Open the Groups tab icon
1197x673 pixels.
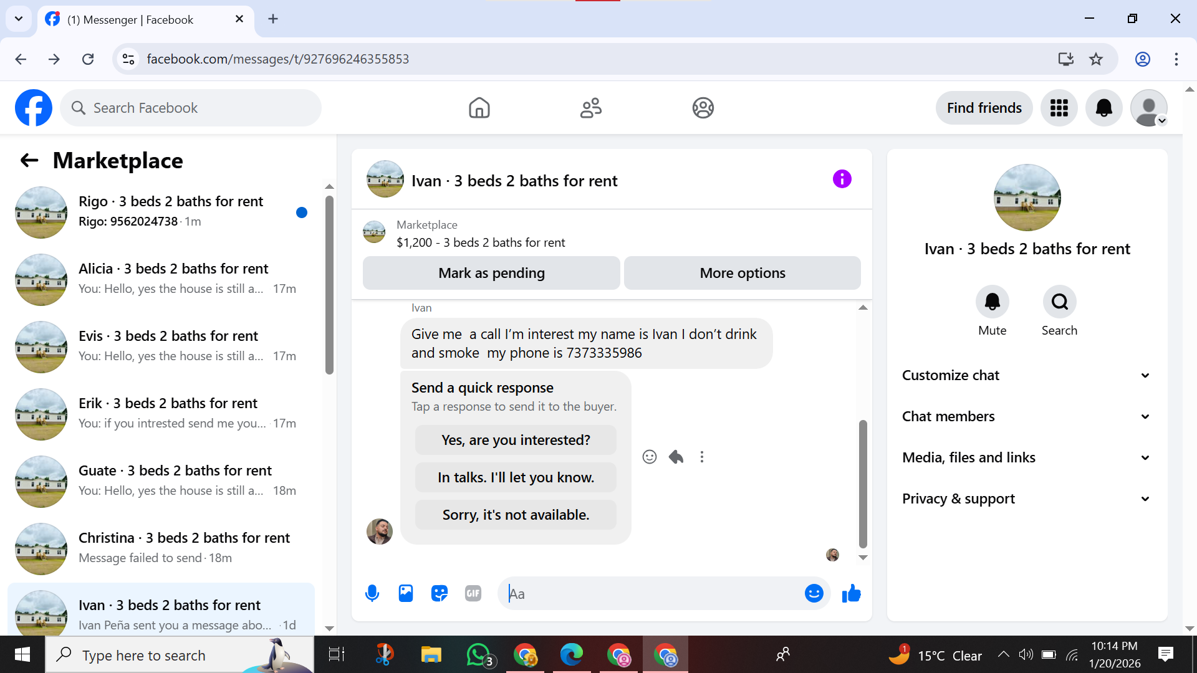point(703,108)
